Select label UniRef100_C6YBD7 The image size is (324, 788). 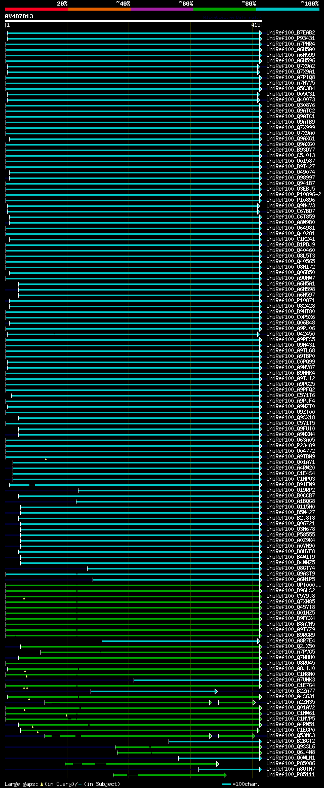click(x=291, y=211)
